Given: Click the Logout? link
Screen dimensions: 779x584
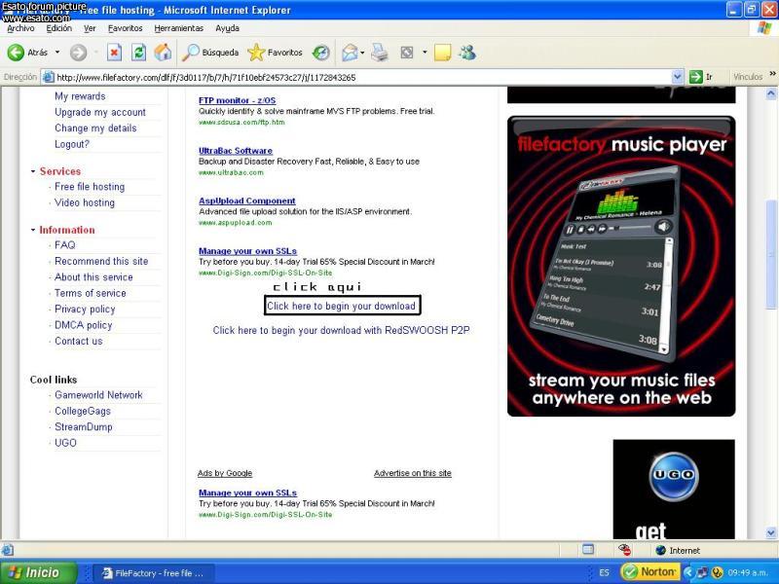Looking at the screenshot, I should [x=72, y=144].
